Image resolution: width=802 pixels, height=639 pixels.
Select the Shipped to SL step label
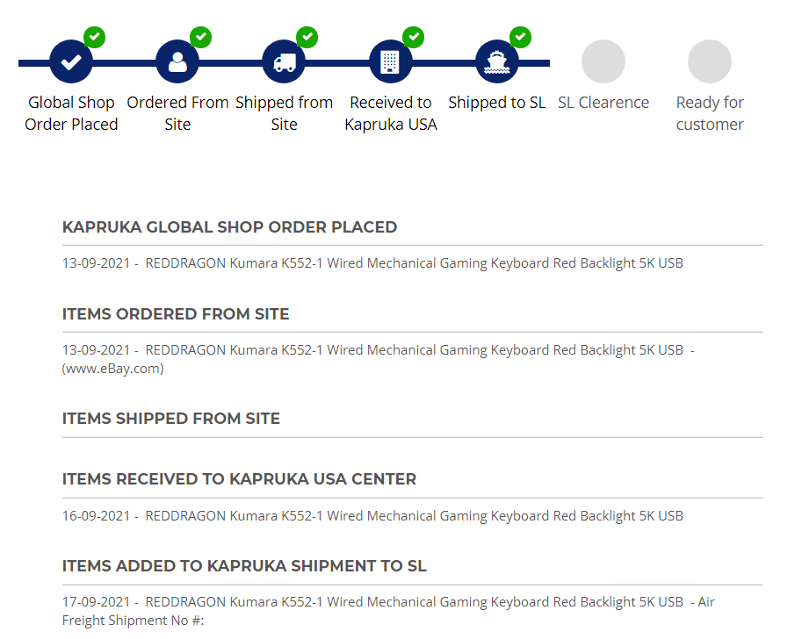tap(496, 103)
